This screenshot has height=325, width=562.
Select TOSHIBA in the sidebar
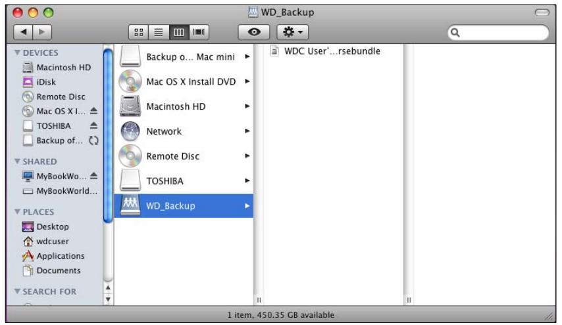pos(47,126)
